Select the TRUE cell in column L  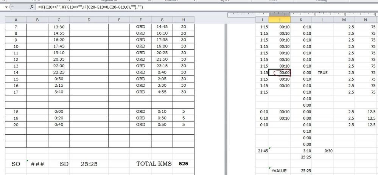click(322, 72)
